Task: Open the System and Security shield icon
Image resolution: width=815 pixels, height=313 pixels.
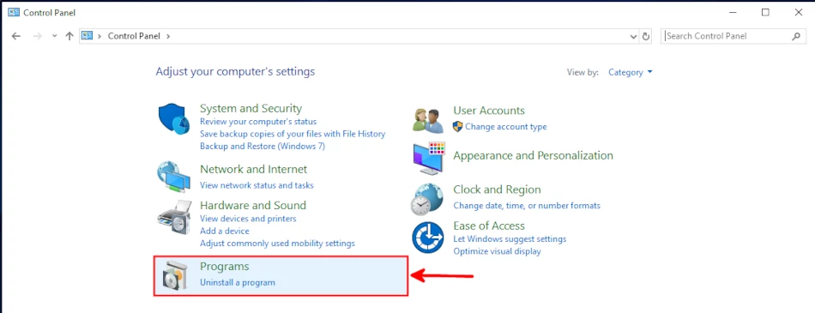Action: point(173,119)
